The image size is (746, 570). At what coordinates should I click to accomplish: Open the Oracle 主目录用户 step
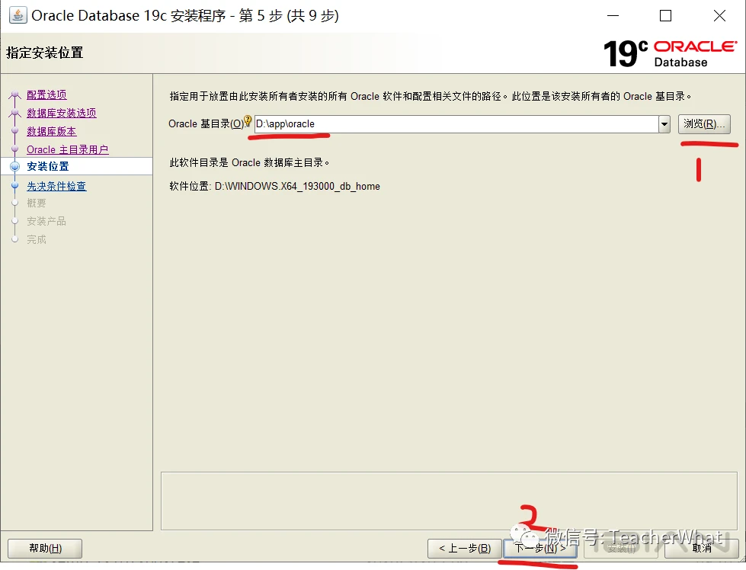click(x=68, y=149)
